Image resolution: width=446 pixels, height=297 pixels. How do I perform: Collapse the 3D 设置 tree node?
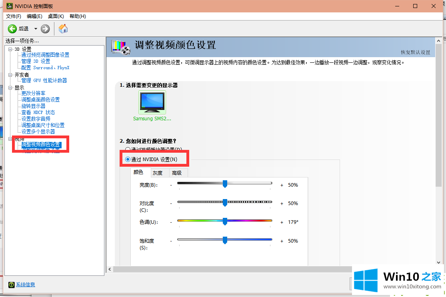(10, 49)
